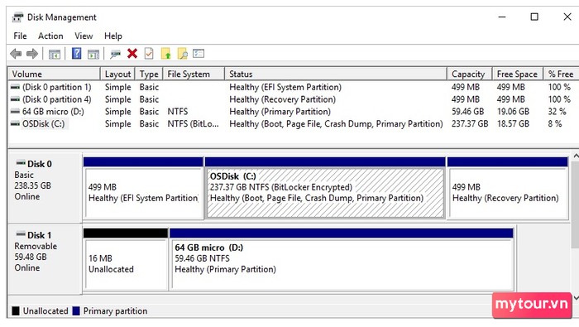The width and height of the screenshot is (579, 327).
Task: Open the File menu
Action: click(20, 36)
